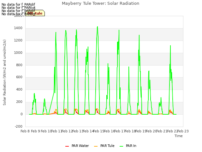Click the Feb 15 x-axis tick label

point(99,131)
